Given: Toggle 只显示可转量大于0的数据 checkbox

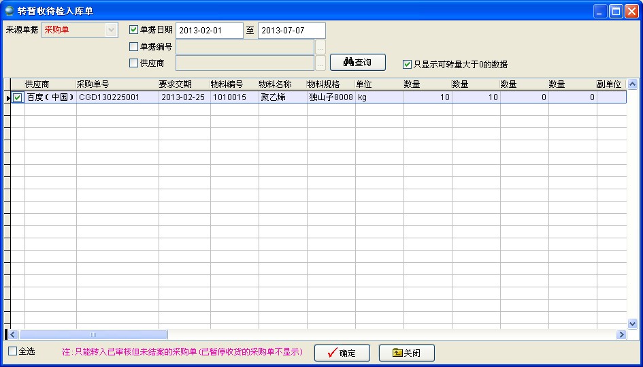Looking at the screenshot, I should pyautogui.click(x=407, y=65).
